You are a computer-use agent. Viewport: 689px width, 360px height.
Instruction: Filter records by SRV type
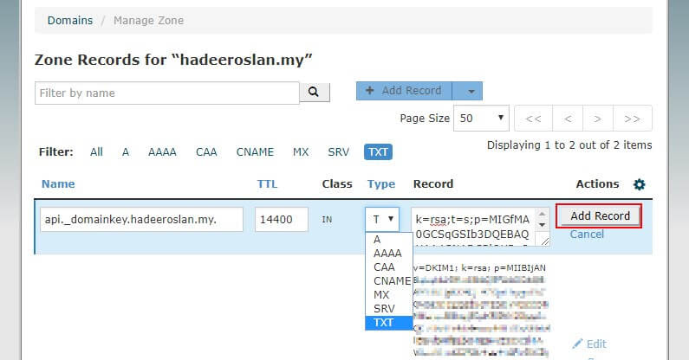[338, 152]
